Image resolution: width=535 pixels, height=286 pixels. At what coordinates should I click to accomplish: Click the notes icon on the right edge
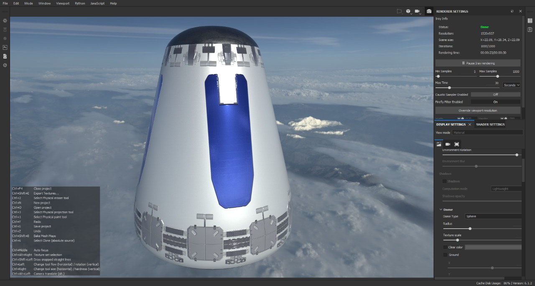530,30
